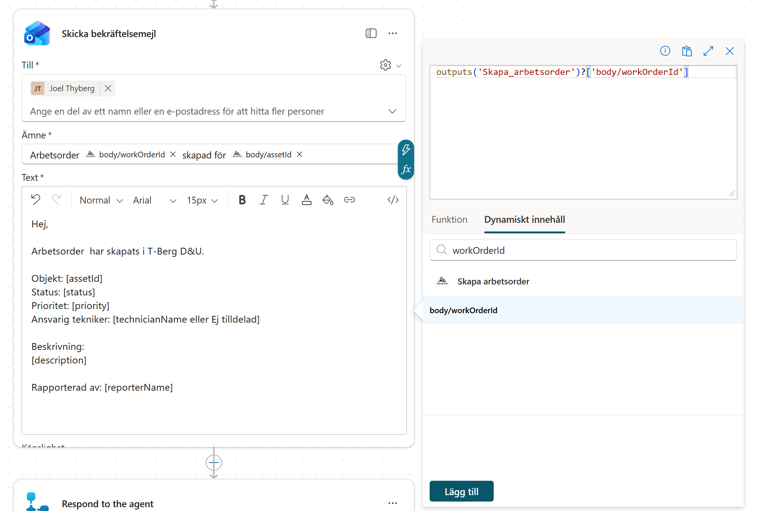The width and height of the screenshot is (757, 511).
Task: Show info in the expression panel
Action: coord(665,51)
